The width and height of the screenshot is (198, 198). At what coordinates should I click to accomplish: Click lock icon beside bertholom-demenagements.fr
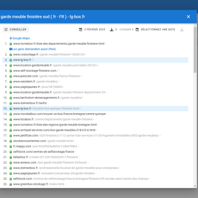pos(11,98)
